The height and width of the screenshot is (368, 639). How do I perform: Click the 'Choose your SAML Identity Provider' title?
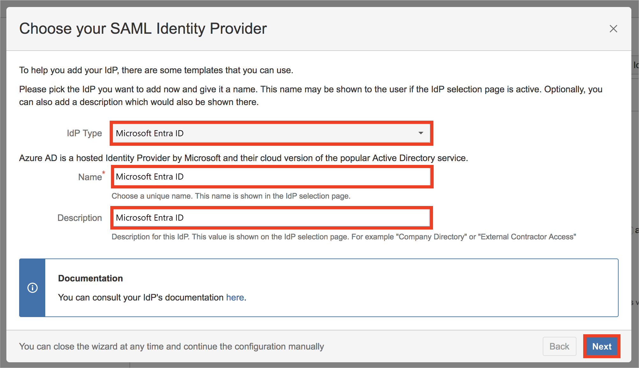click(x=143, y=29)
